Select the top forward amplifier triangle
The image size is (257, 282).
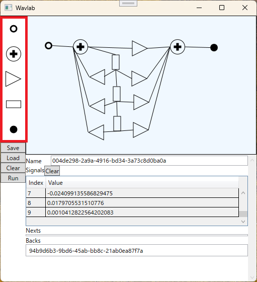coord(139,48)
